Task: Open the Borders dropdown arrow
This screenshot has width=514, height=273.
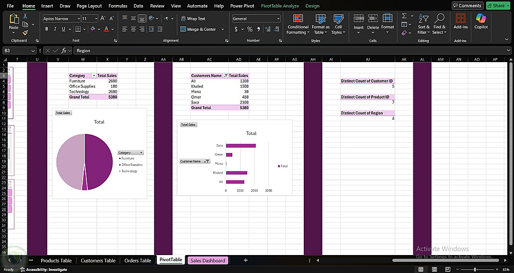Action: click(84, 29)
